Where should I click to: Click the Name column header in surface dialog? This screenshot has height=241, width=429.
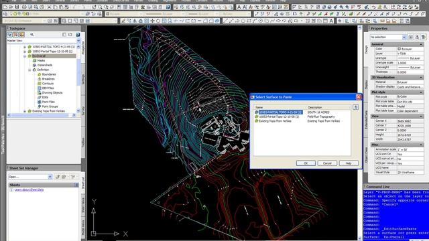280,107
